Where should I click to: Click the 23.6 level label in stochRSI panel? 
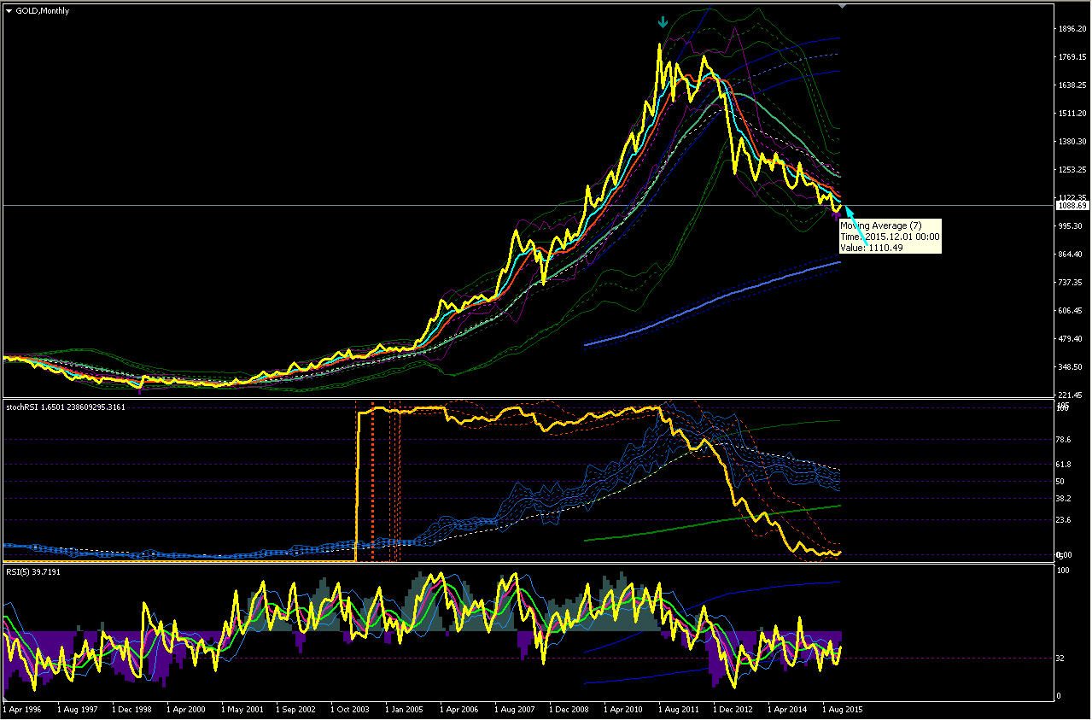point(1064,519)
